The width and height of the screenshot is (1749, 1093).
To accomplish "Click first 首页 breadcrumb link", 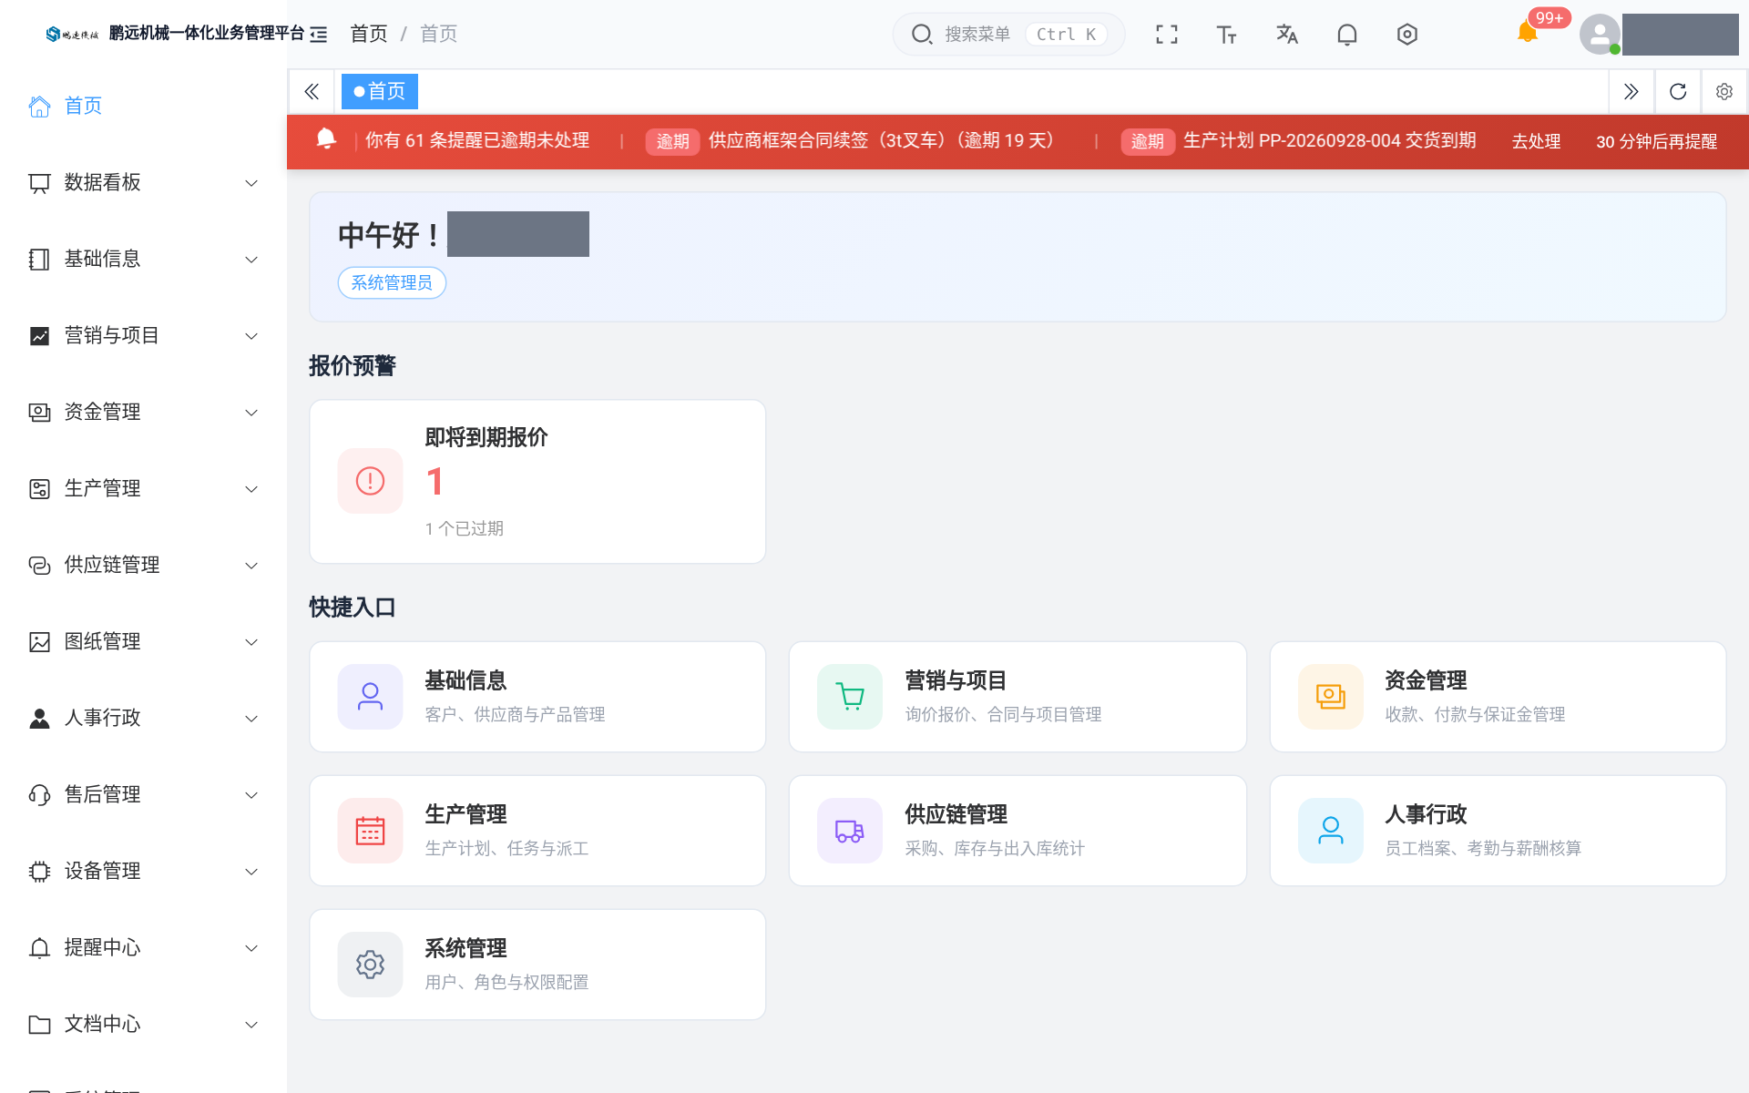I will [x=369, y=35].
